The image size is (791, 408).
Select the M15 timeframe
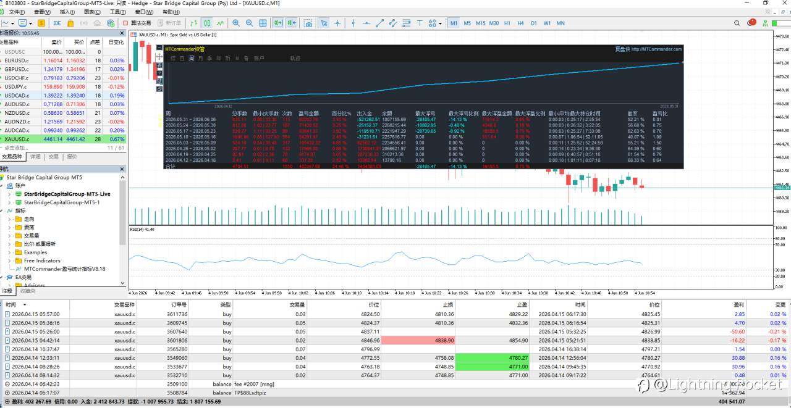pyautogui.click(x=480, y=23)
